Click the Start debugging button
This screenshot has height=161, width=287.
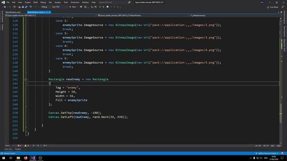(x=73, y=7)
